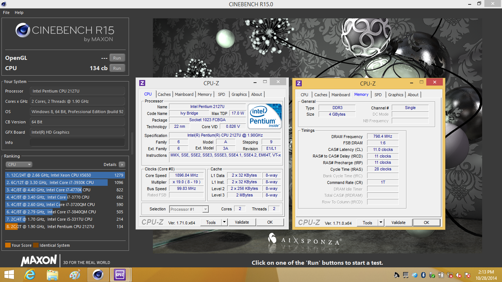Open the network status tray icon

[450, 275]
